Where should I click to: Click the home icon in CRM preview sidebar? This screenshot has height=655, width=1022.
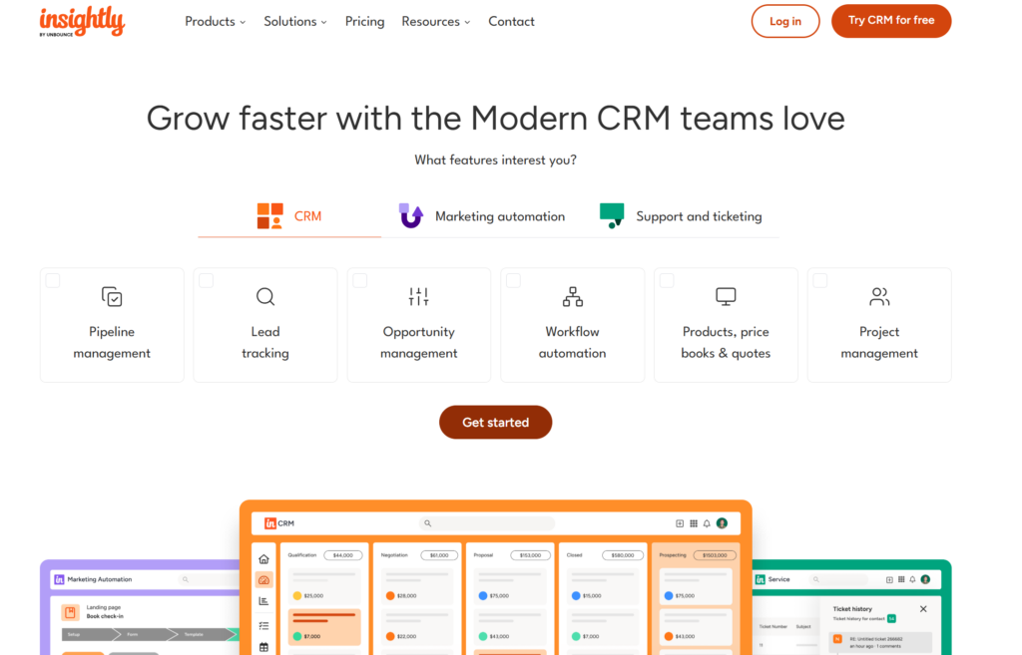pyautogui.click(x=263, y=559)
